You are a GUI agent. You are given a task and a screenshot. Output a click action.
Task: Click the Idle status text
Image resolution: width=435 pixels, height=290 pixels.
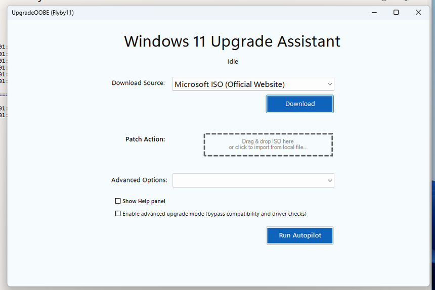point(232,62)
